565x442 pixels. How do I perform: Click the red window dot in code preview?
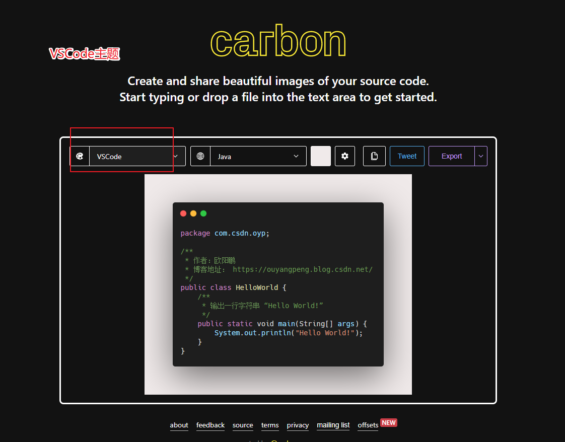click(183, 213)
